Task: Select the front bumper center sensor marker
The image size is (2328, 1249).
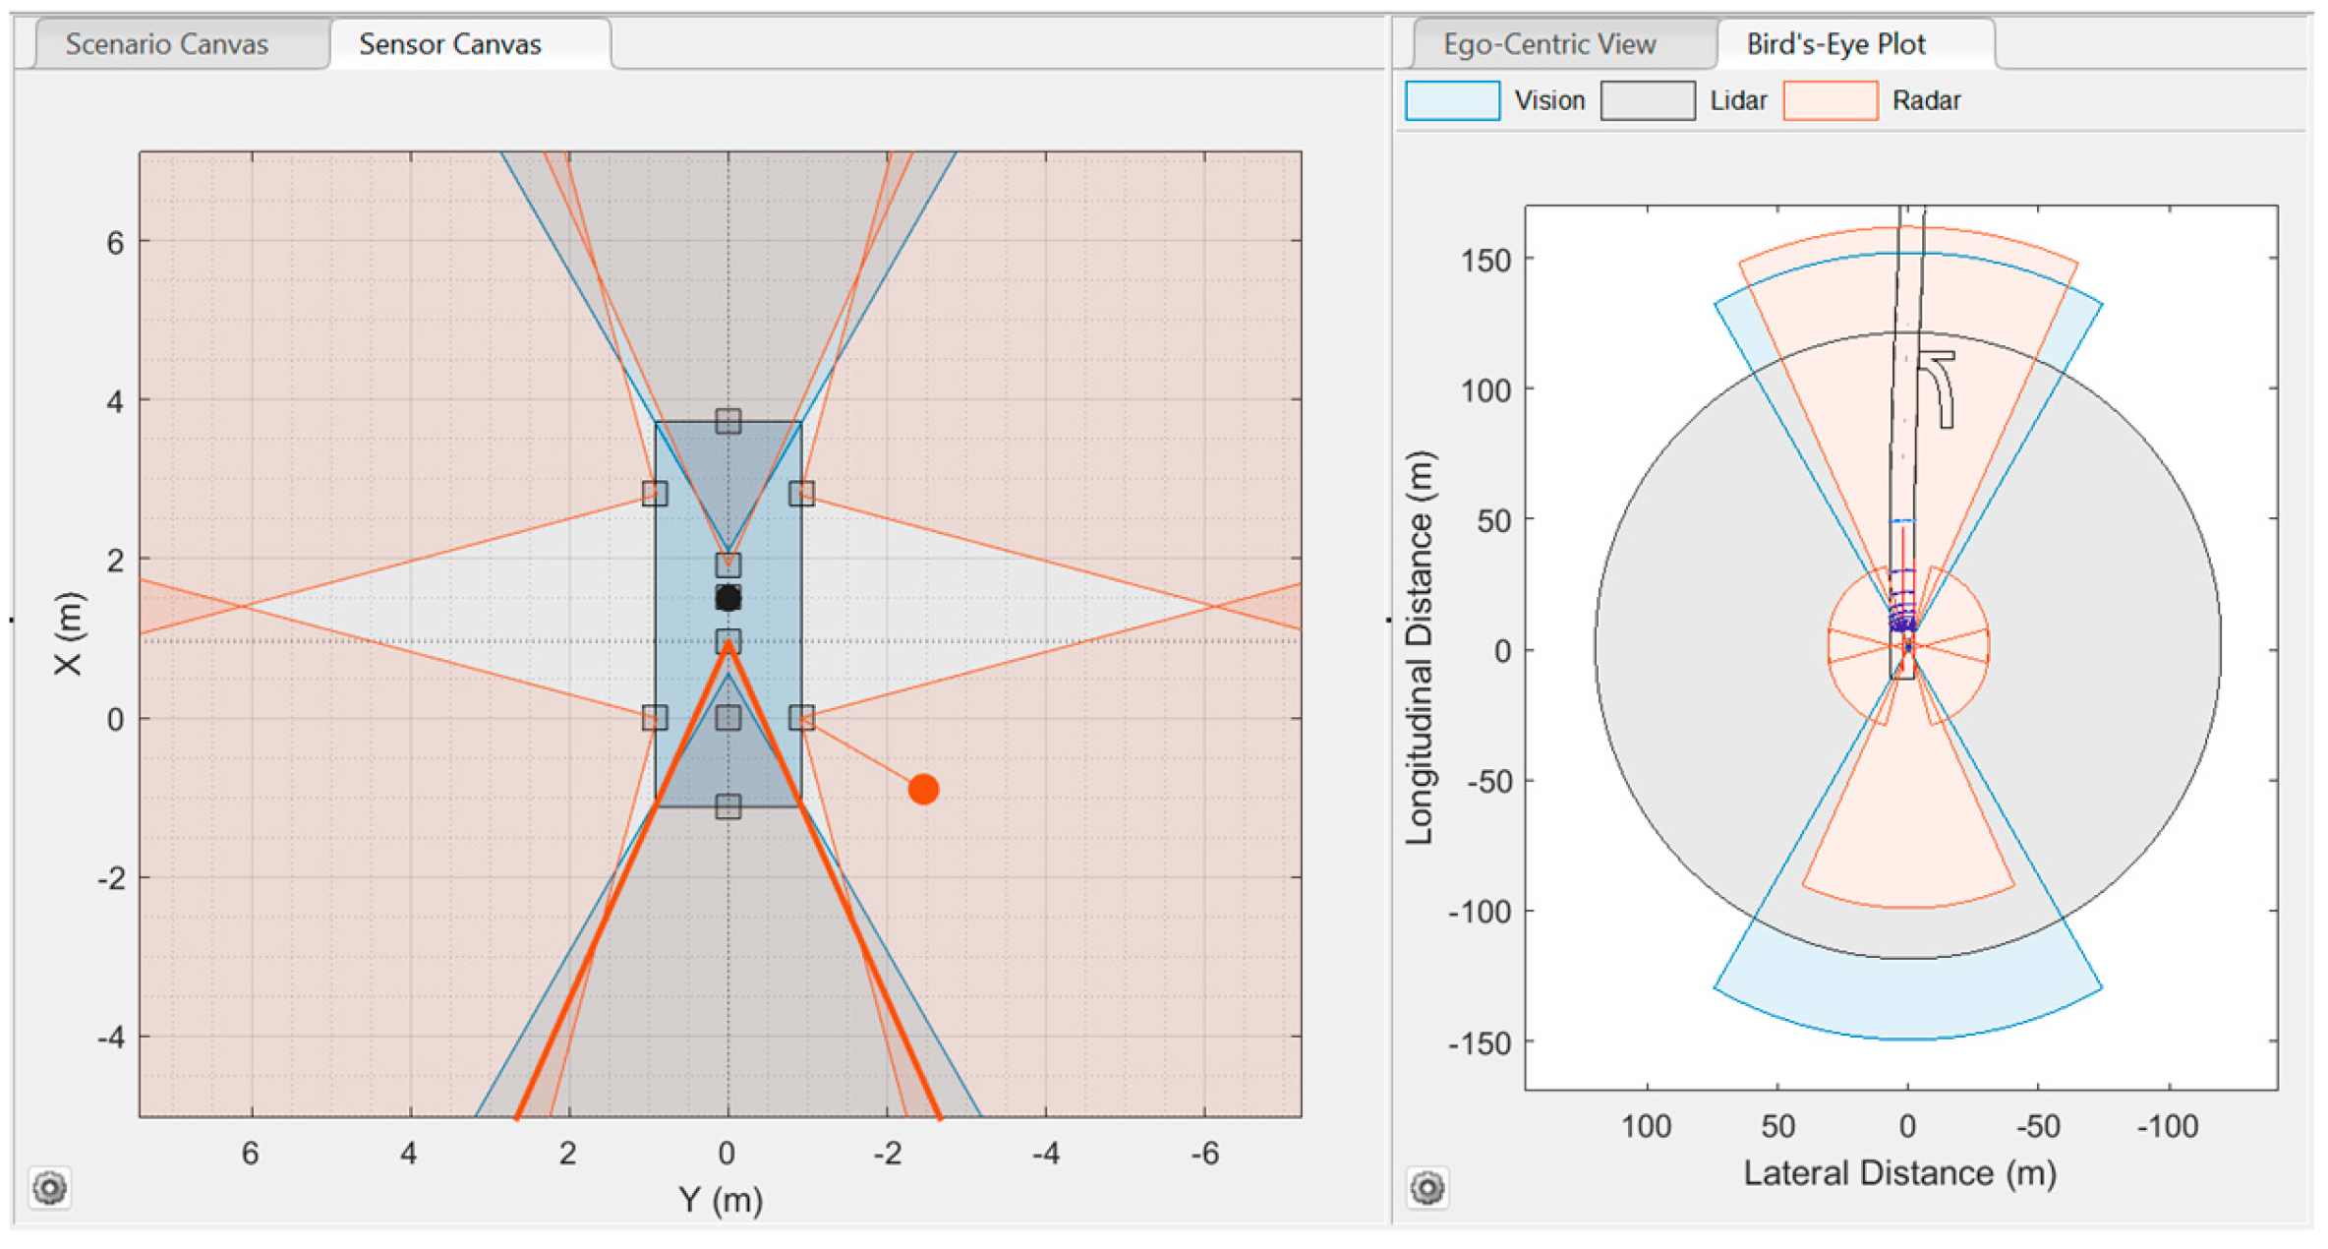Action: point(727,421)
